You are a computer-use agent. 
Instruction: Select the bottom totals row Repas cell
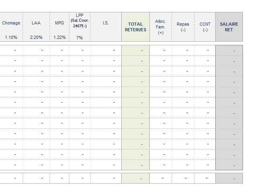(183, 178)
